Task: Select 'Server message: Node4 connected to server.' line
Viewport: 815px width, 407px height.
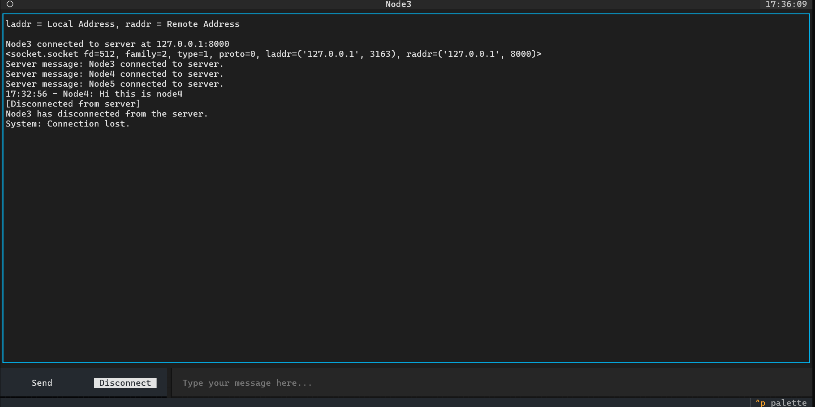Action: point(115,74)
